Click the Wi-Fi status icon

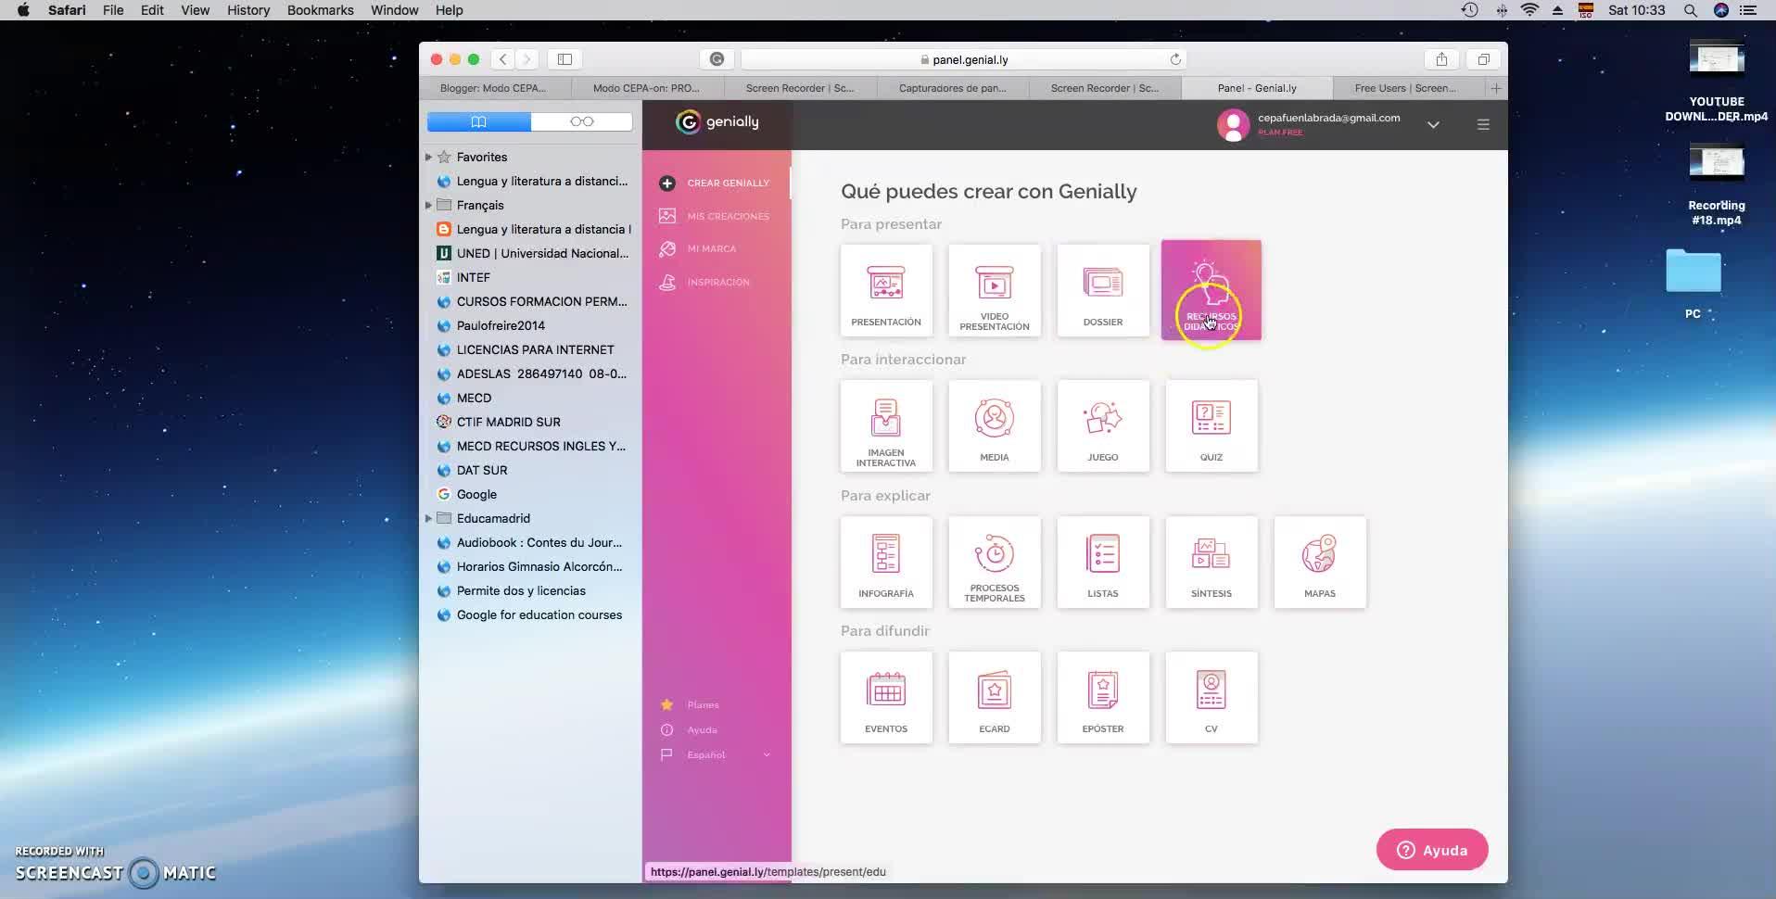(x=1530, y=10)
